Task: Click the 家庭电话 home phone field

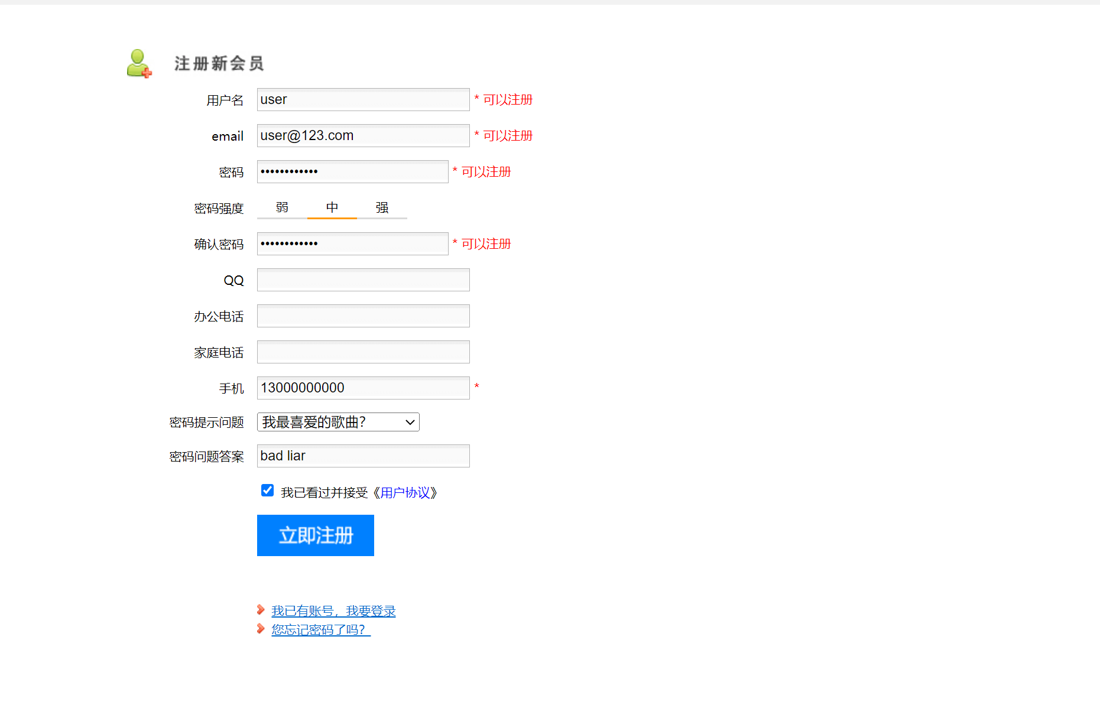Action: (x=363, y=352)
